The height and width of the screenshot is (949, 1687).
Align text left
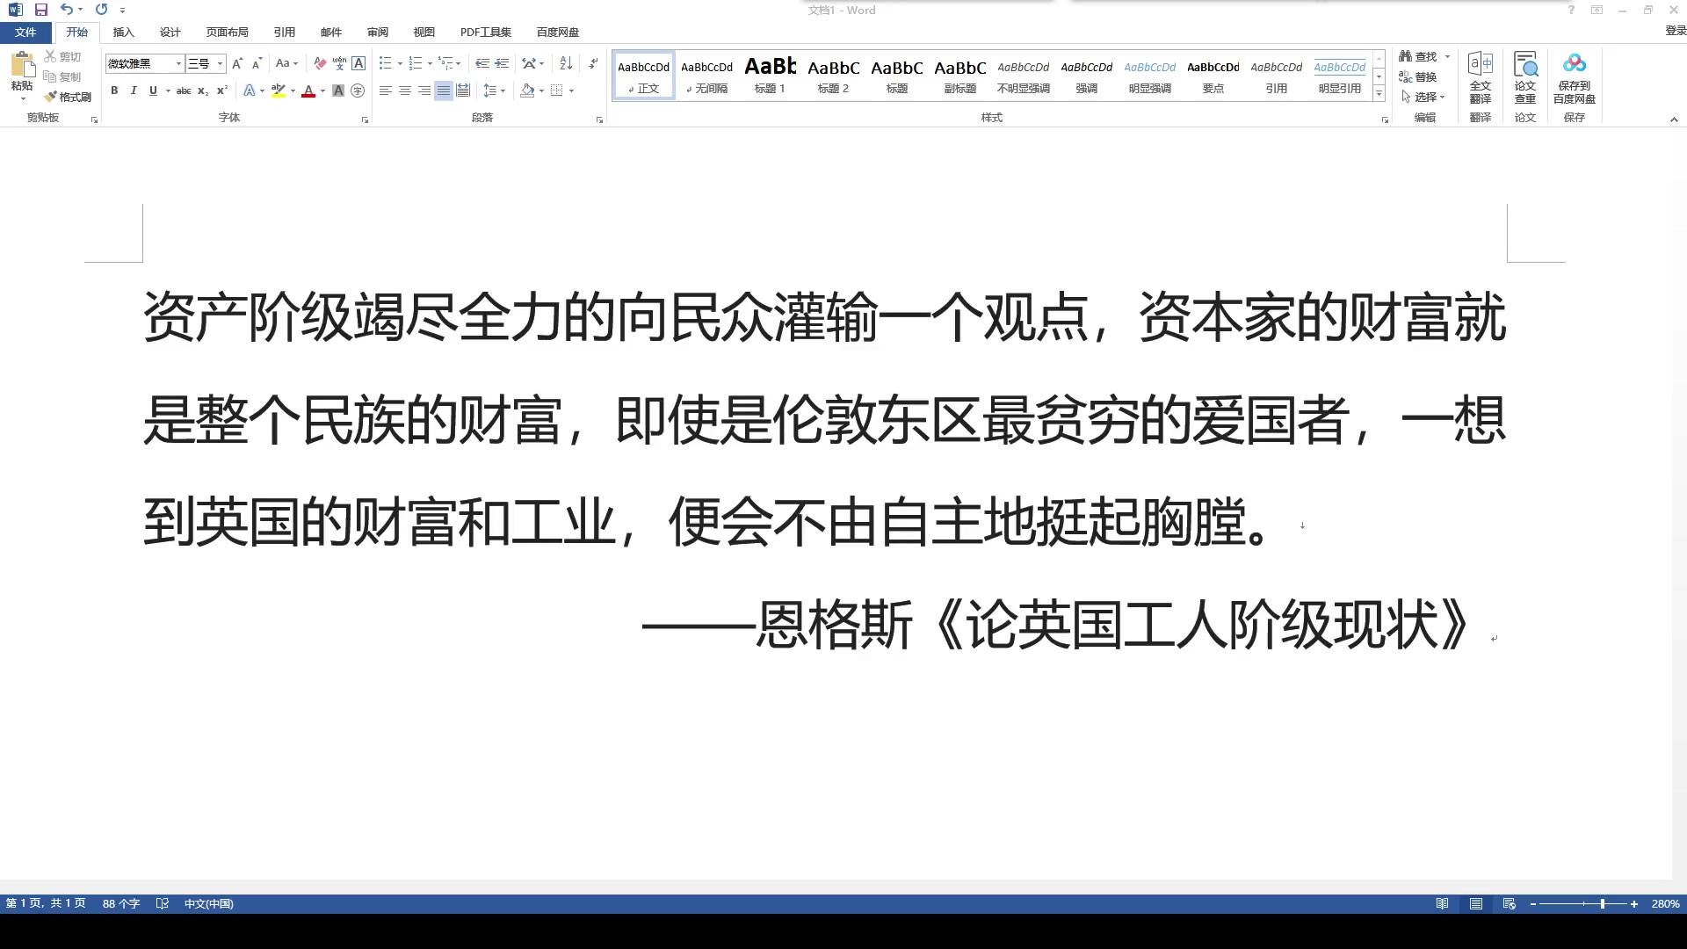click(386, 91)
